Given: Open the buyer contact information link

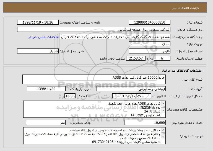Looking at the screenshot, I should coord(44,37).
